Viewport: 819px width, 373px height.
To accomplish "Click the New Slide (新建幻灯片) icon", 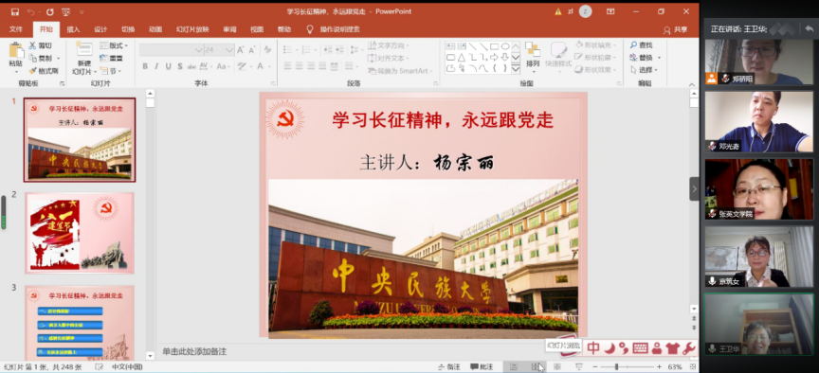I will pos(84,59).
